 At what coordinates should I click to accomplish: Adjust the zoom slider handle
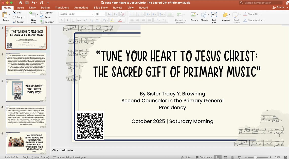click(x=255, y=157)
